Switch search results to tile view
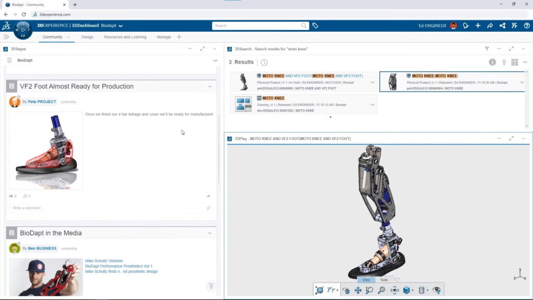Image resolution: width=533 pixels, height=300 pixels. click(x=514, y=62)
